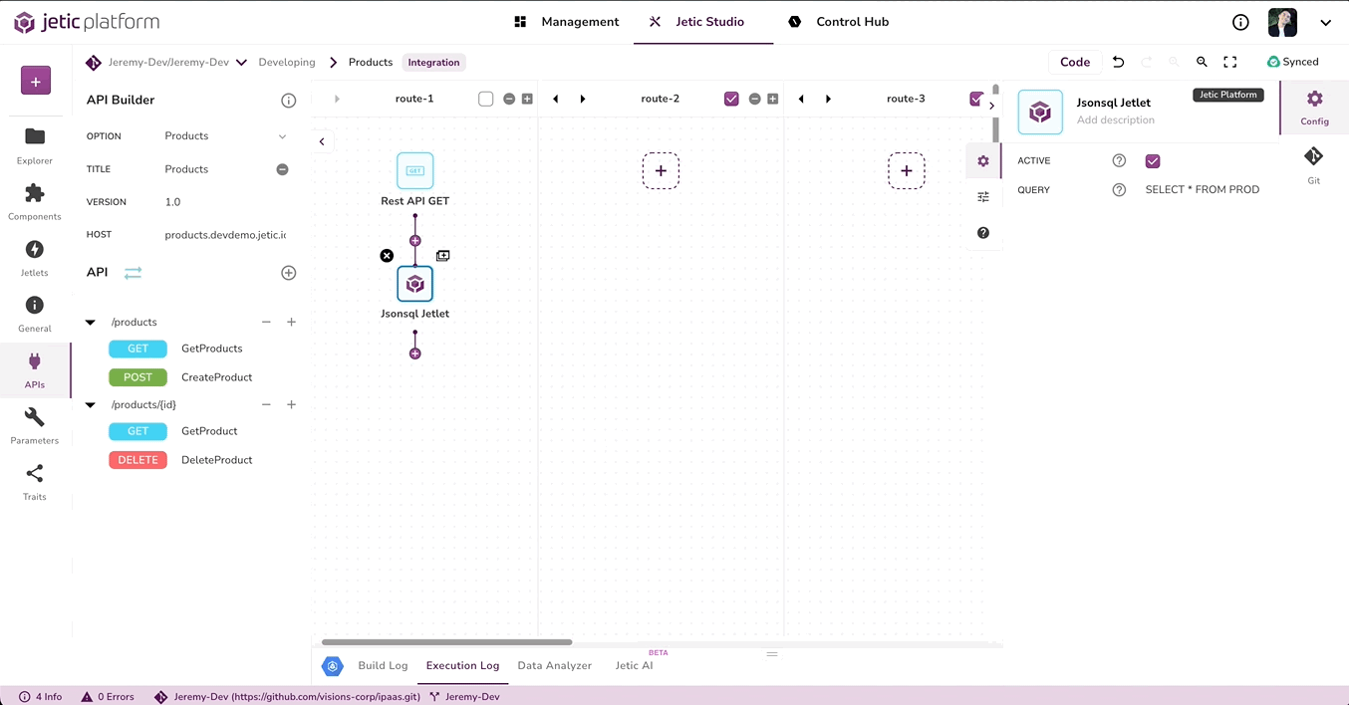Click the sliders advanced settings icon

click(x=983, y=197)
